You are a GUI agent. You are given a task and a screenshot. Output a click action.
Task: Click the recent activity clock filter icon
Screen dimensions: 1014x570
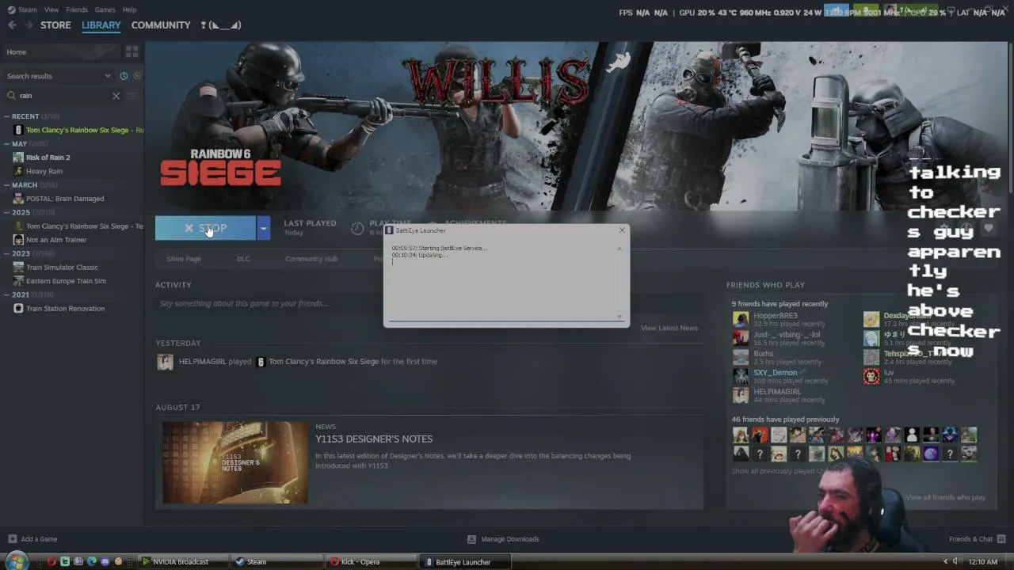(124, 76)
